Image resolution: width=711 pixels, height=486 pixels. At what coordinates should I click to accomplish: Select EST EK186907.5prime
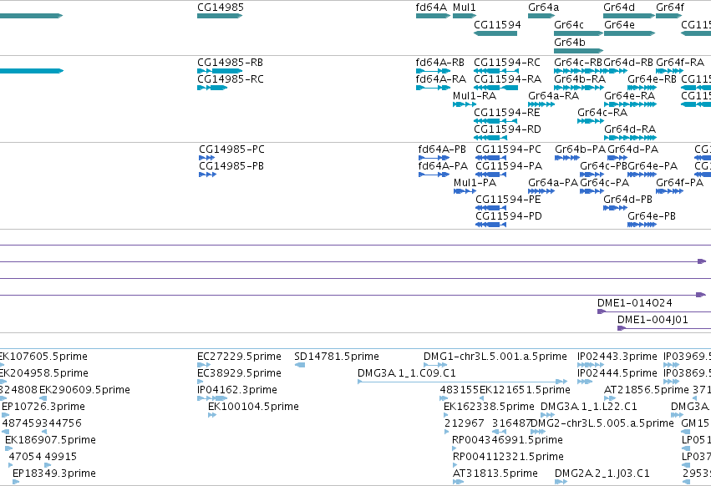tap(8, 448)
